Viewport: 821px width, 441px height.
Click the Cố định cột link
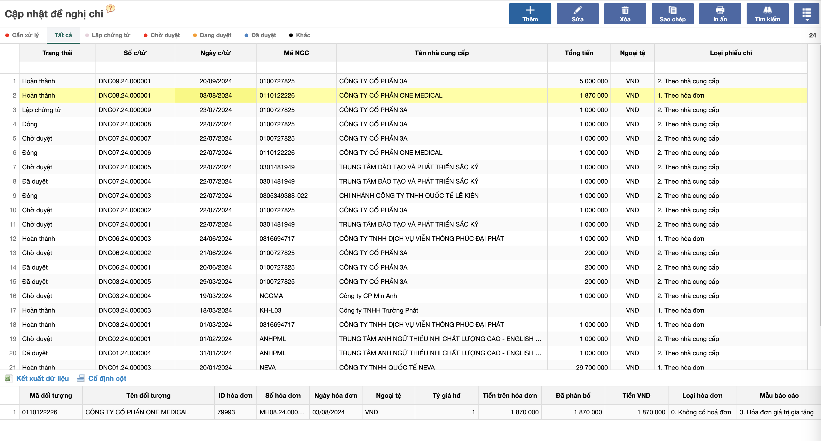point(107,378)
